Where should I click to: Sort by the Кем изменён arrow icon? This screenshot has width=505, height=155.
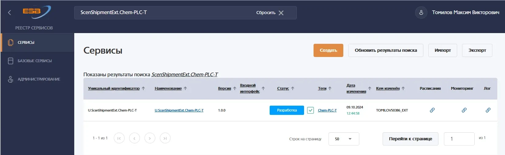coord(403,88)
